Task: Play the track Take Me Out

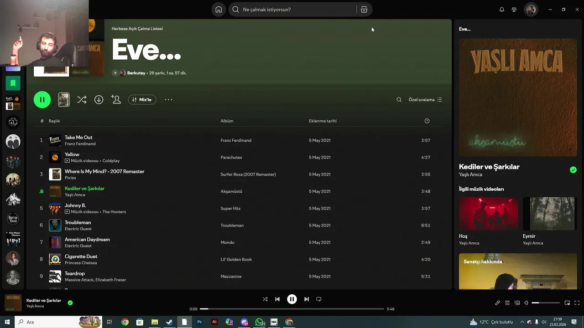Action: click(78, 137)
